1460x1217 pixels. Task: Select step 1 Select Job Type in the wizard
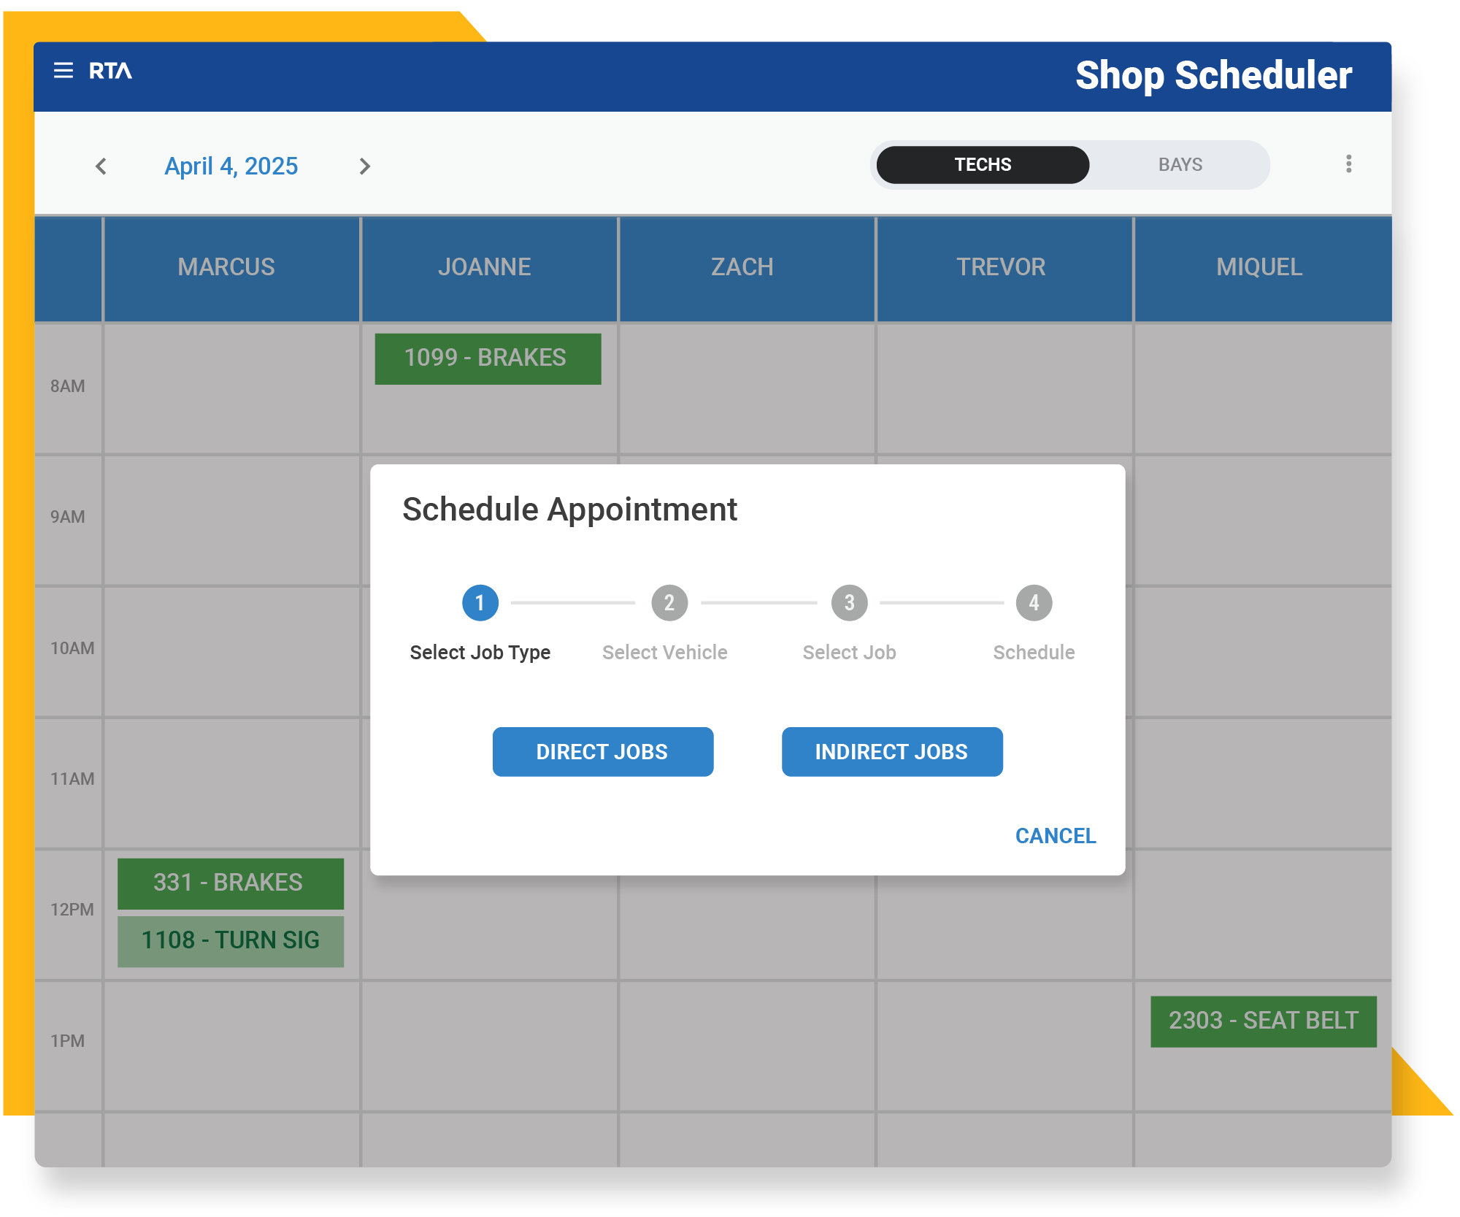tap(480, 602)
